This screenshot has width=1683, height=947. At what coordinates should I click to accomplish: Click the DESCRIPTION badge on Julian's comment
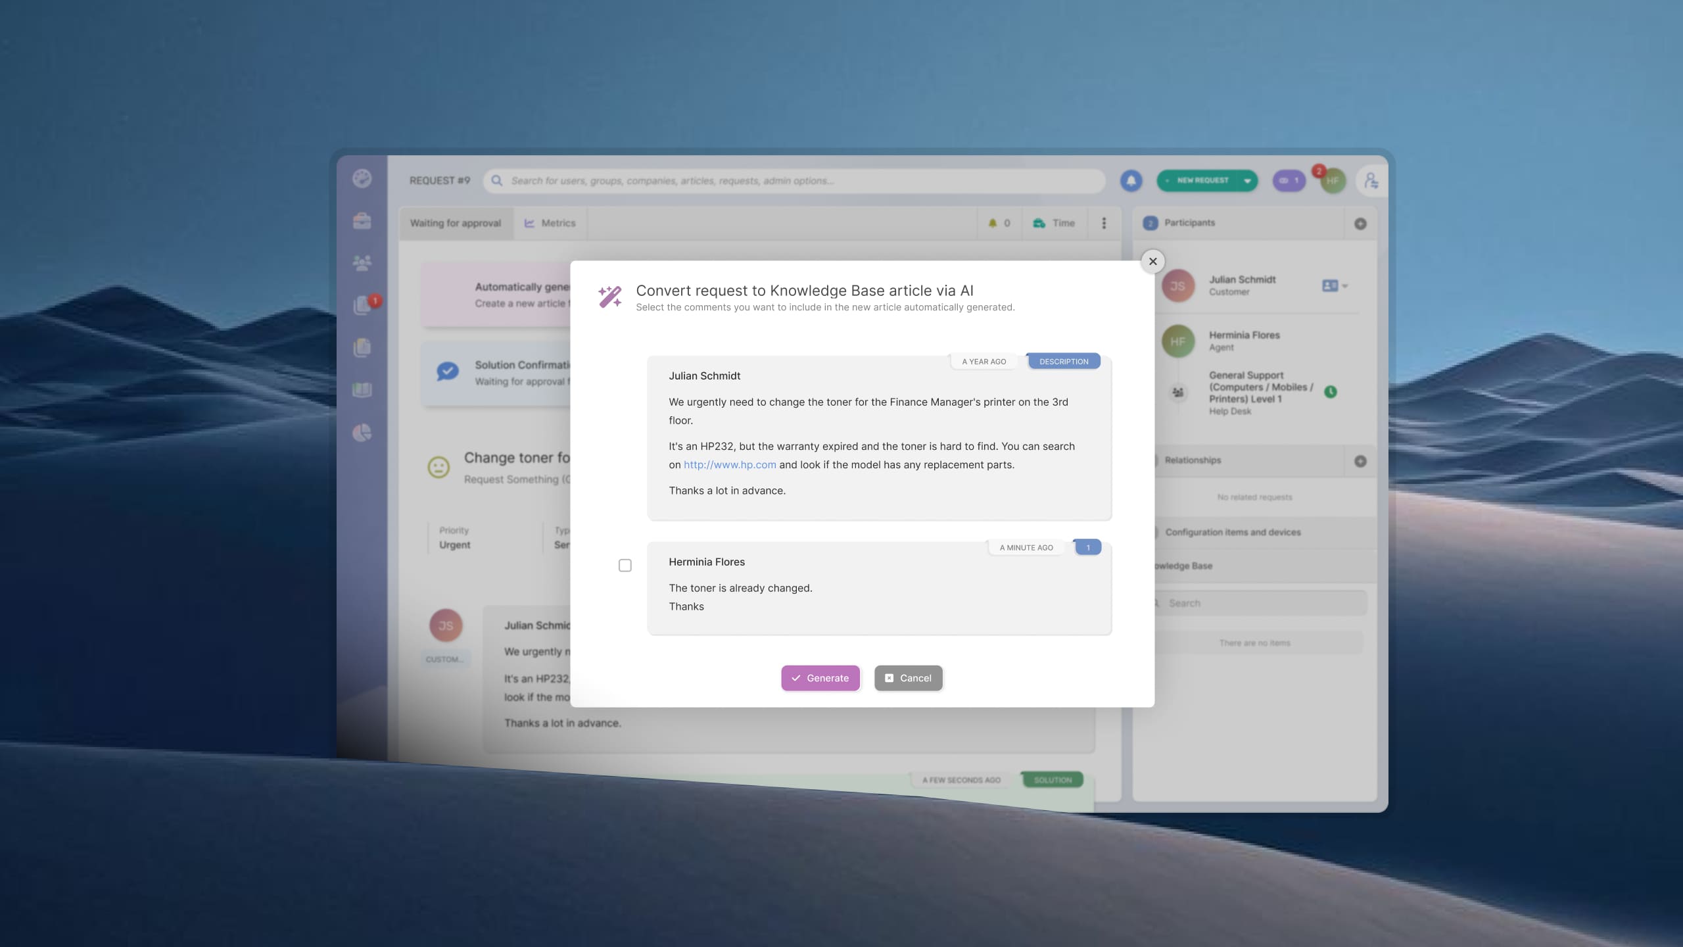click(x=1064, y=361)
